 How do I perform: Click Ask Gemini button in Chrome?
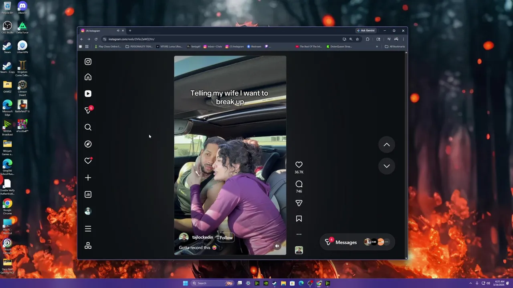click(x=366, y=31)
